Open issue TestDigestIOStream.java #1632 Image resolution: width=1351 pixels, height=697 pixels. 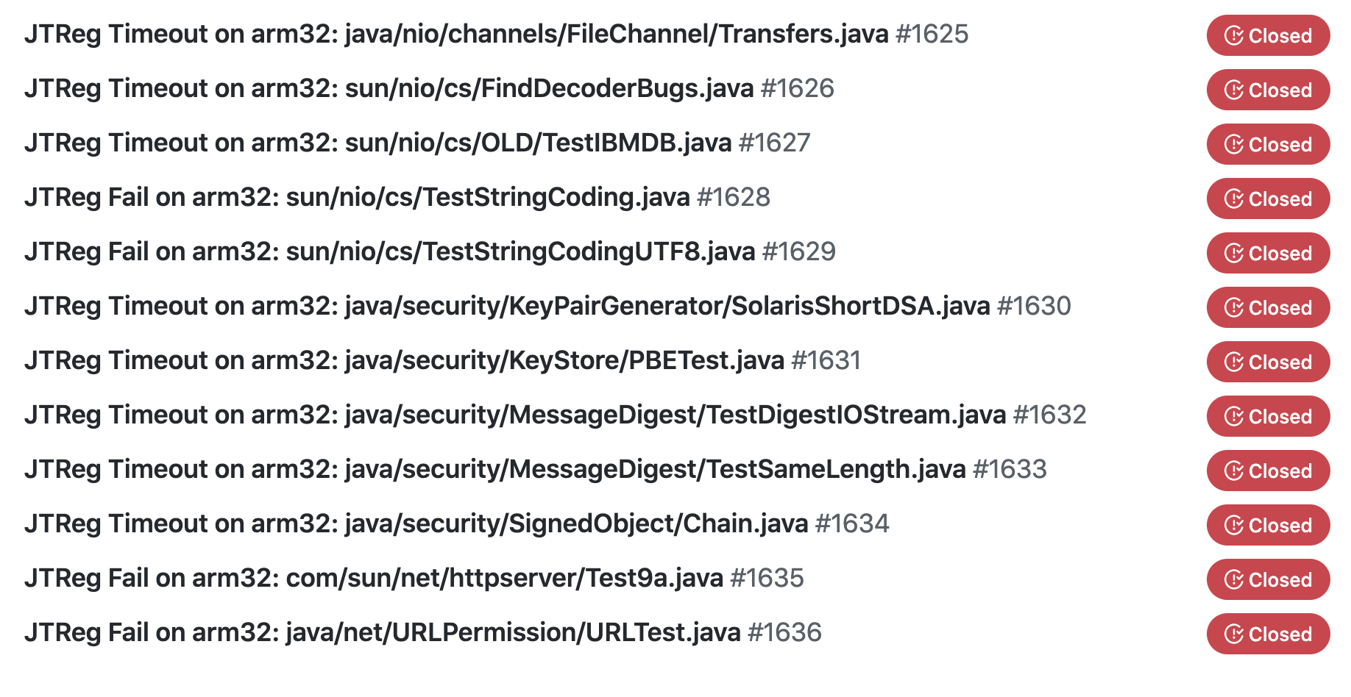coord(555,415)
